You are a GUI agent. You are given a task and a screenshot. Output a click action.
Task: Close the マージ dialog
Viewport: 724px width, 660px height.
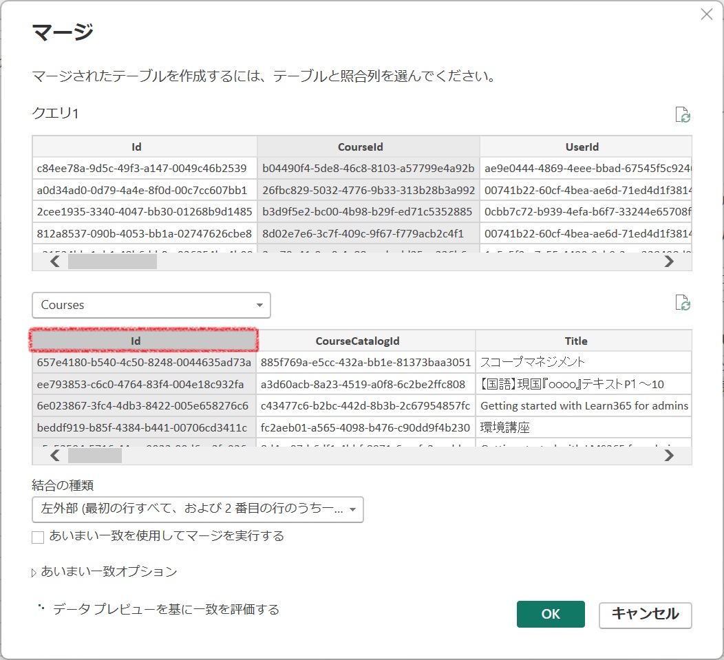point(707,14)
